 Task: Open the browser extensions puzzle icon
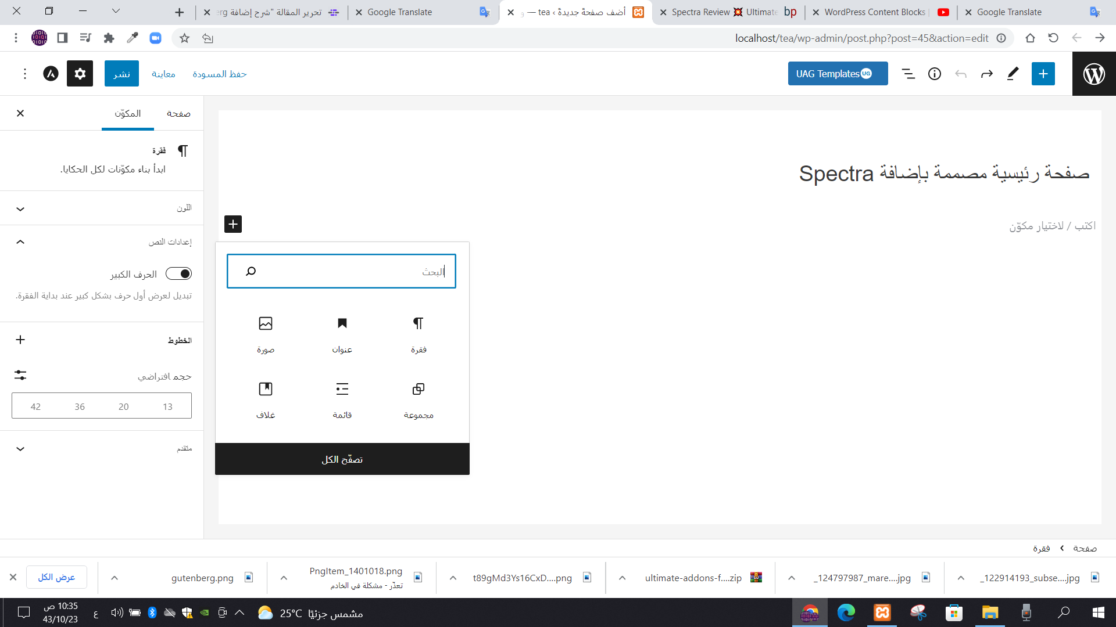click(x=109, y=38)
